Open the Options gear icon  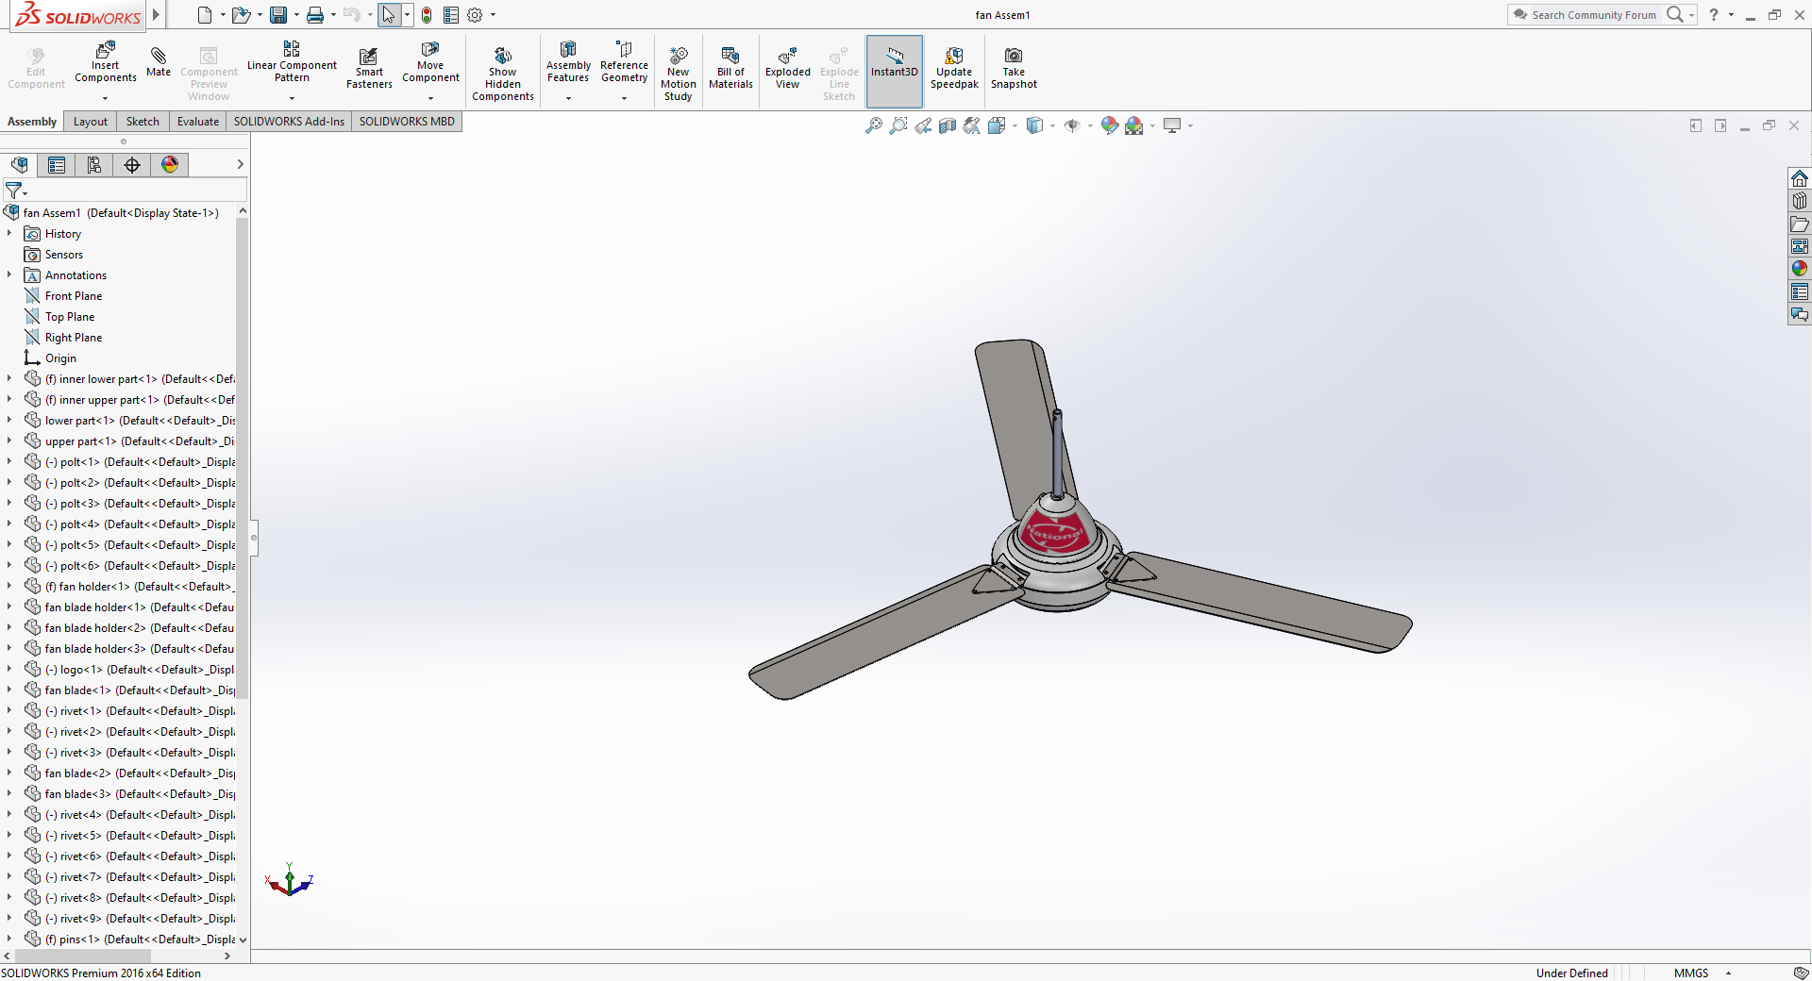pyautogui.click(x=475, y=15)
